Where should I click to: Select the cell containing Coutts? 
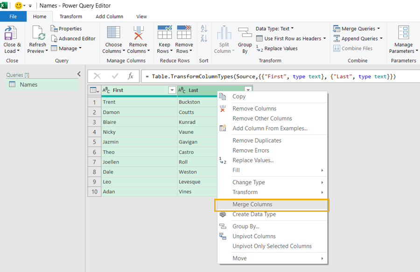click(x=197, y=112)
